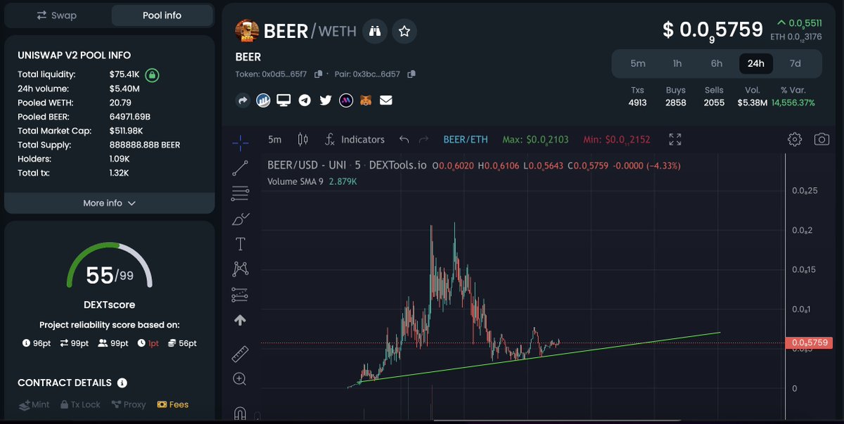
Task: Open MetaMask to add BEER token
Action: pyautogui.click(x=366, y=101)
